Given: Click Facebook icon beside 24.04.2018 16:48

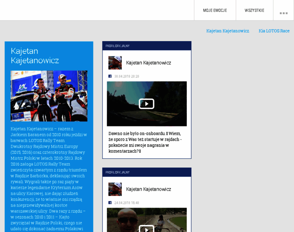Looking at the screenshot, I should [x=110, y=203].
